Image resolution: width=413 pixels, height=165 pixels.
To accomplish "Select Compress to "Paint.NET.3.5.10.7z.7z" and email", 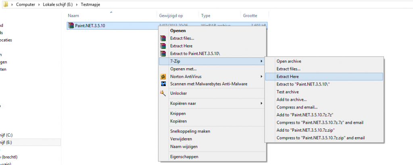I will [324, 122].
